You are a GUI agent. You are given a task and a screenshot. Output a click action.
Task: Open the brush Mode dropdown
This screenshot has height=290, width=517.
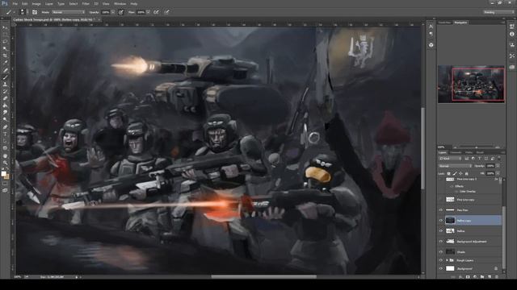click(68, 12)
